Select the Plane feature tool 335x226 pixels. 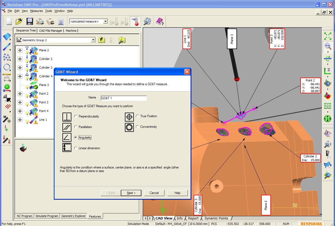click(7, 36)
